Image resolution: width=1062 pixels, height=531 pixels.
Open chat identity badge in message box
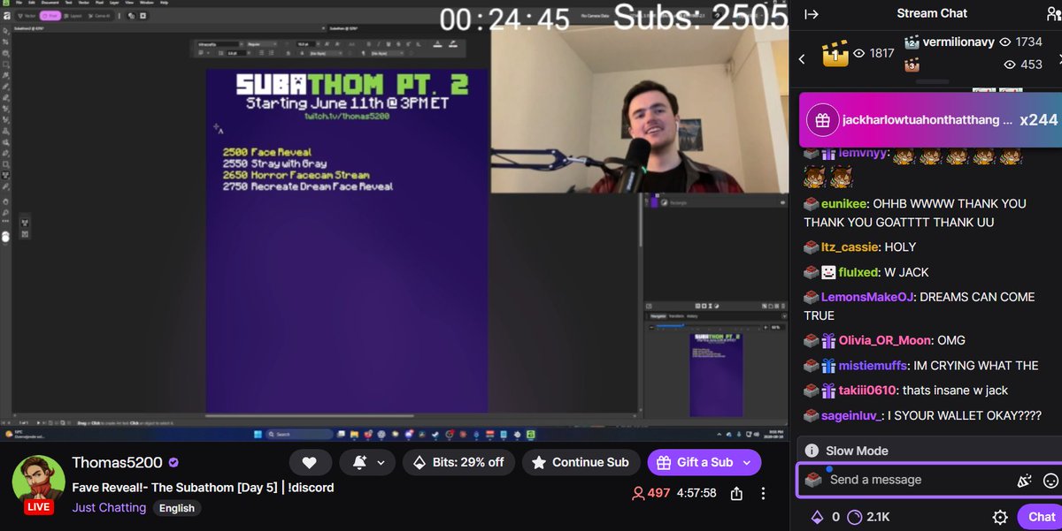click(x=812, y=480)
